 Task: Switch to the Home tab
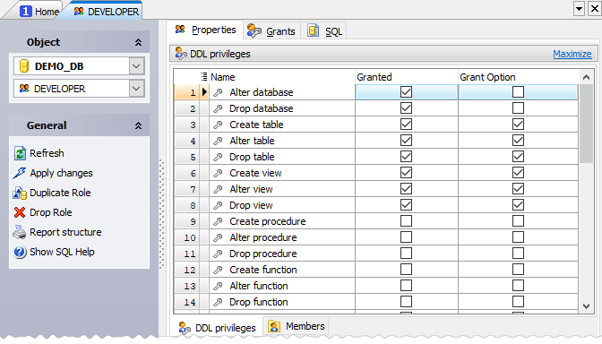point(39,12)
